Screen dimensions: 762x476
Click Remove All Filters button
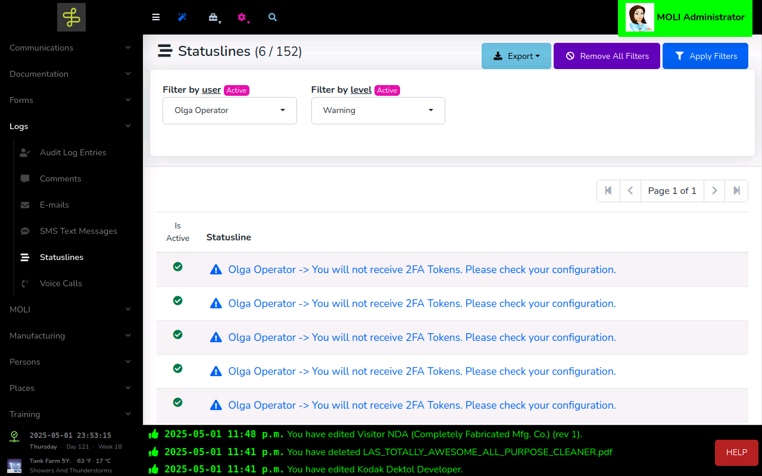click(607, 56)
